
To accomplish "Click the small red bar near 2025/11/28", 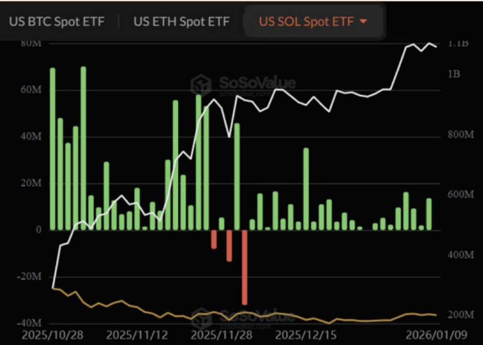I will coord(215,239).
